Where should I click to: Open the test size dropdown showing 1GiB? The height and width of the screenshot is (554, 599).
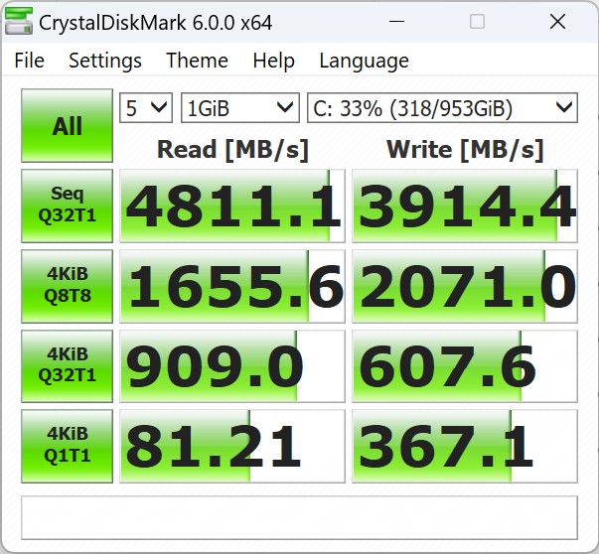[240, 108]
